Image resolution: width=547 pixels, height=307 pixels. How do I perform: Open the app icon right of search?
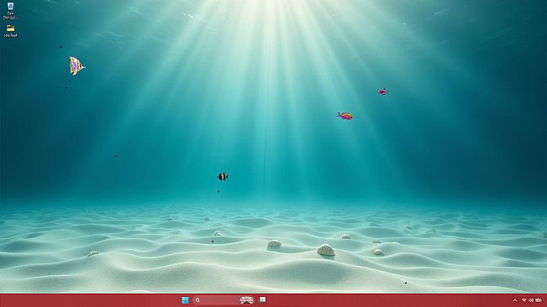coord(262,299)
